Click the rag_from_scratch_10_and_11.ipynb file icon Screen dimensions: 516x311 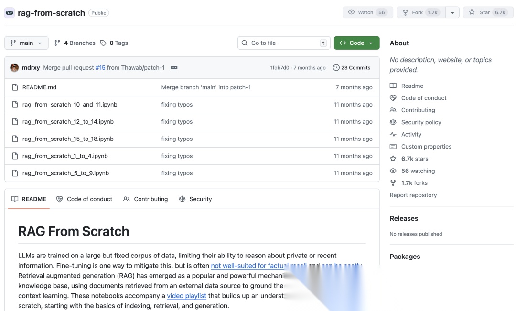pyautogui.click(x=15, y=104)
